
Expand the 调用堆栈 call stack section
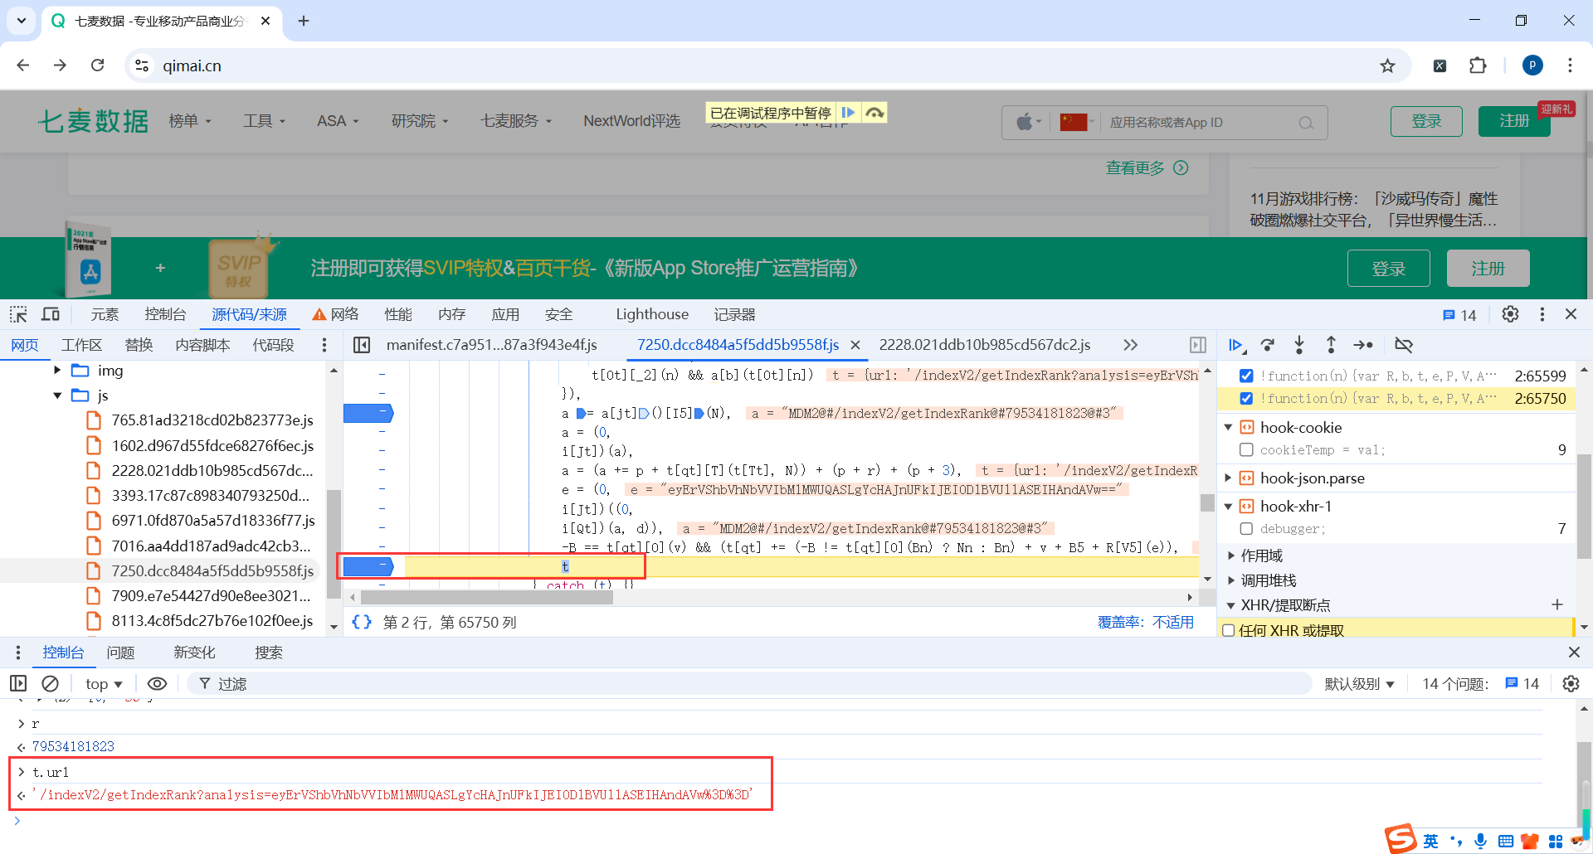point(1231,580)
